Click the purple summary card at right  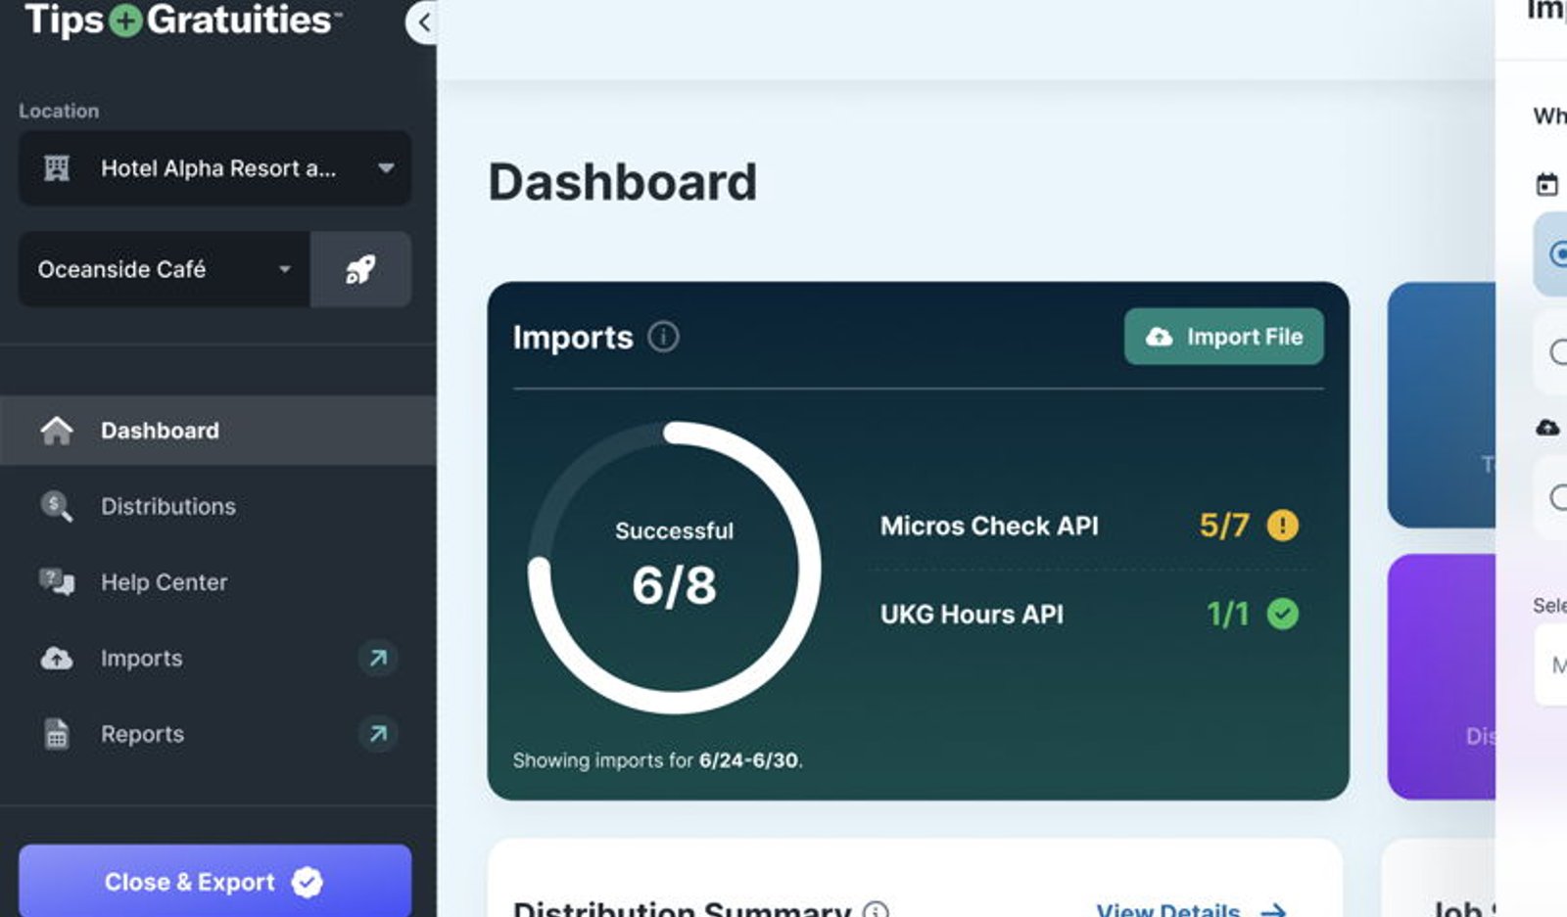(1441, 677)
